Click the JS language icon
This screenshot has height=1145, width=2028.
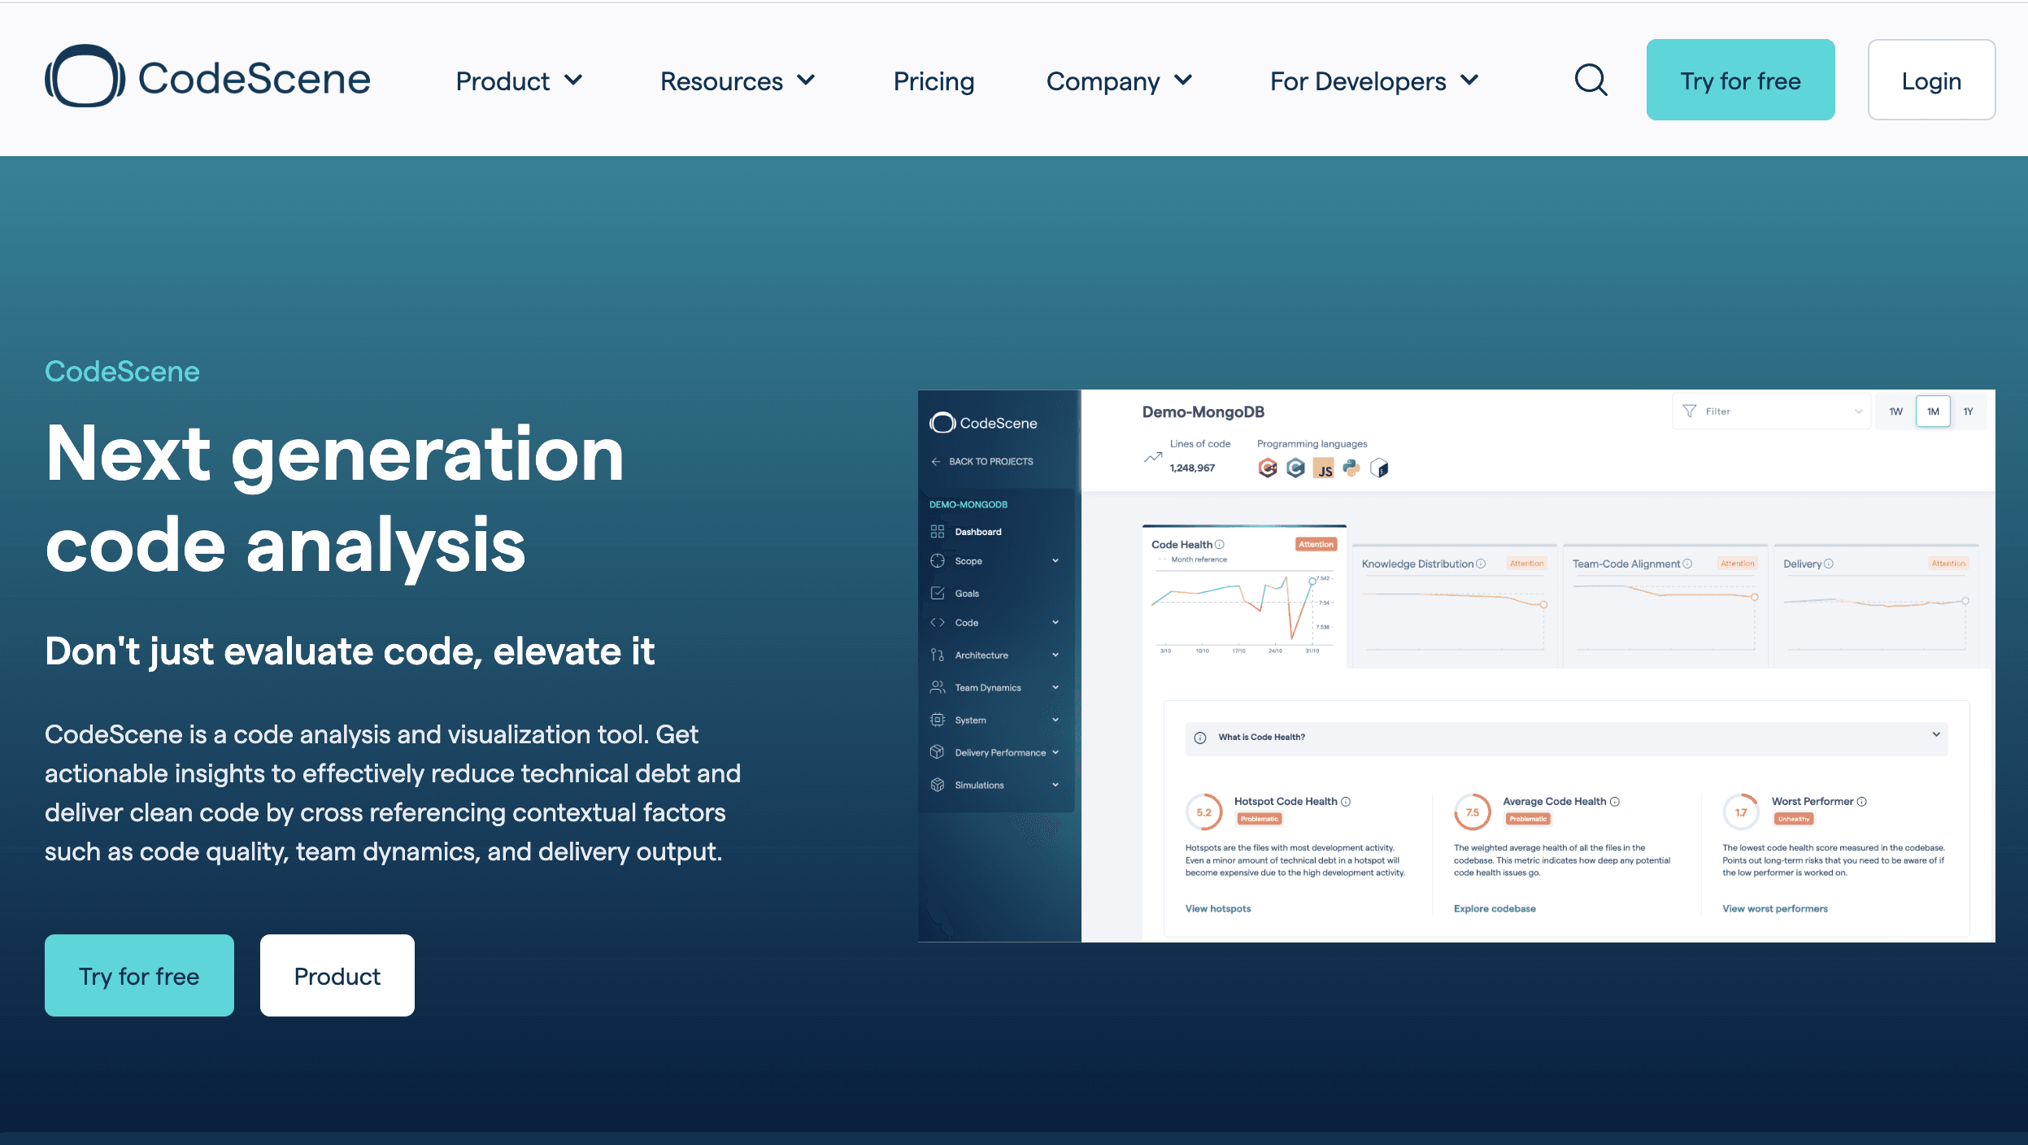click(1324, 468)
